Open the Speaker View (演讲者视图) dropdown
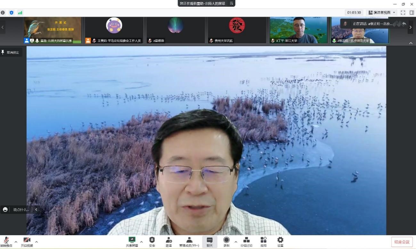 381,12
